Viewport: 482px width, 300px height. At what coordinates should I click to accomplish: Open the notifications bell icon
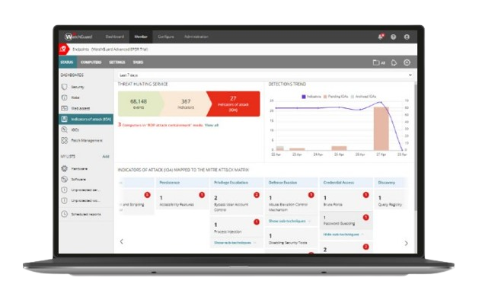pos(381,37)
